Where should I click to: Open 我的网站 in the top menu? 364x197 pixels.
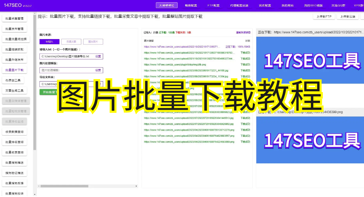288,5
